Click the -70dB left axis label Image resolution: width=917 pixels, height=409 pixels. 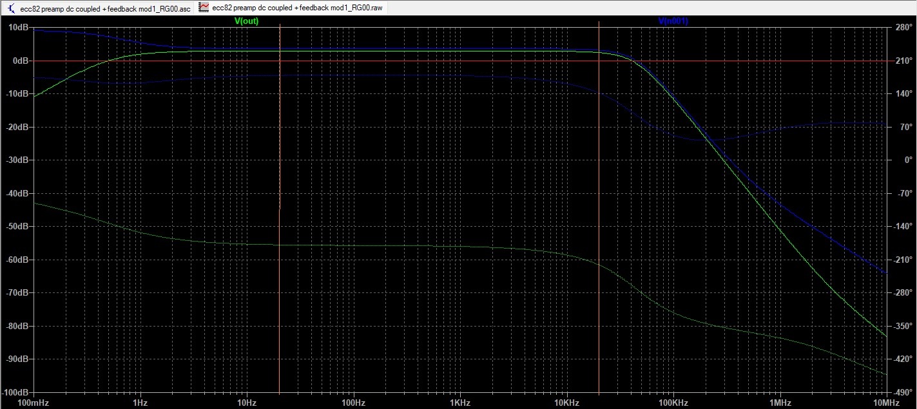16,292
